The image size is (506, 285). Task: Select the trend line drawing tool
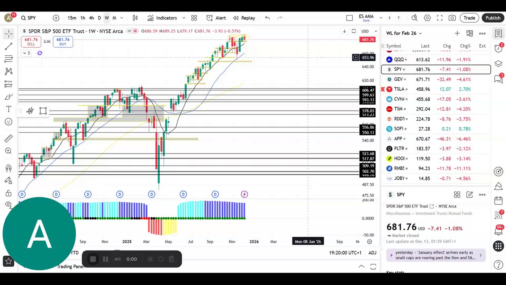[x=8, y=47]
